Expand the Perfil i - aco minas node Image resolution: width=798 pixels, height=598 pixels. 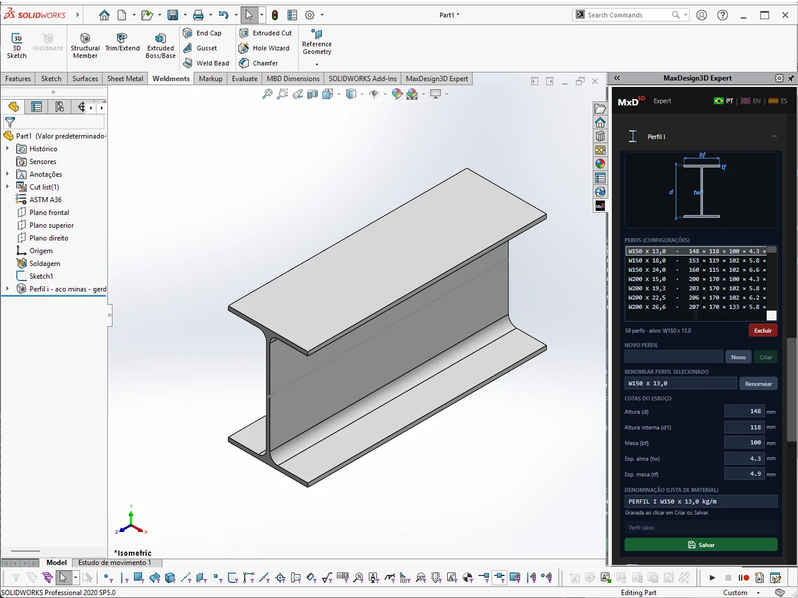[x=8, y=289]
